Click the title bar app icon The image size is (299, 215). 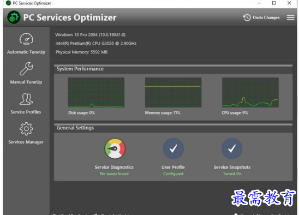[x=8, y=3]
